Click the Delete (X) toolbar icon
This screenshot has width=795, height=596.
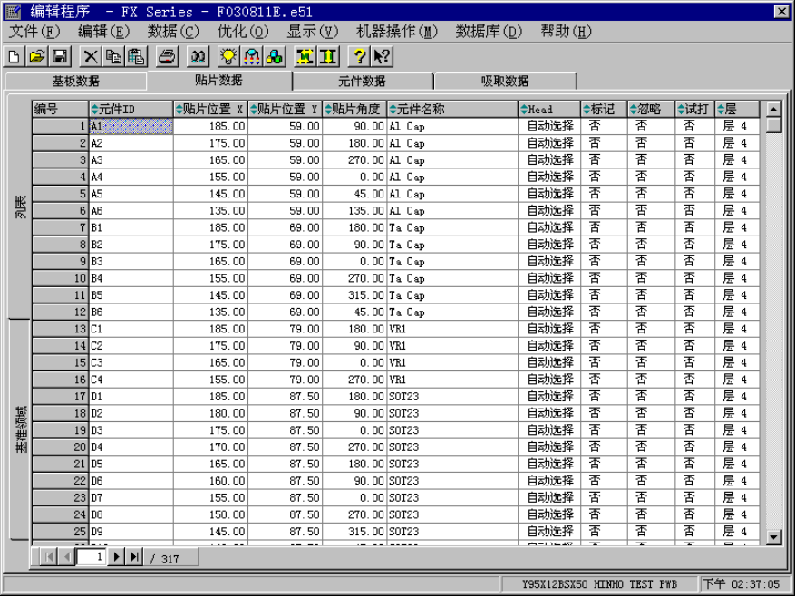pyautogui.click(x=91, y=57)
